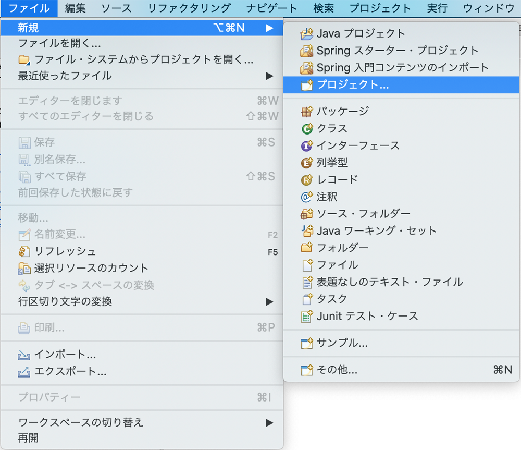521x450 pixels.
Task: Click the インポート... icon
Action: click(x=24, y=355)
